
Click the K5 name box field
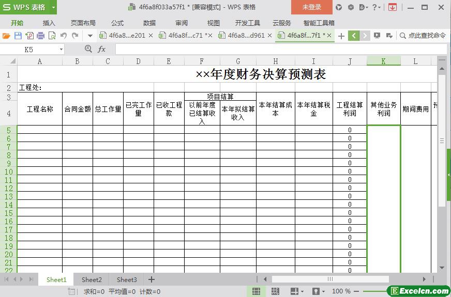pos(29,50)
